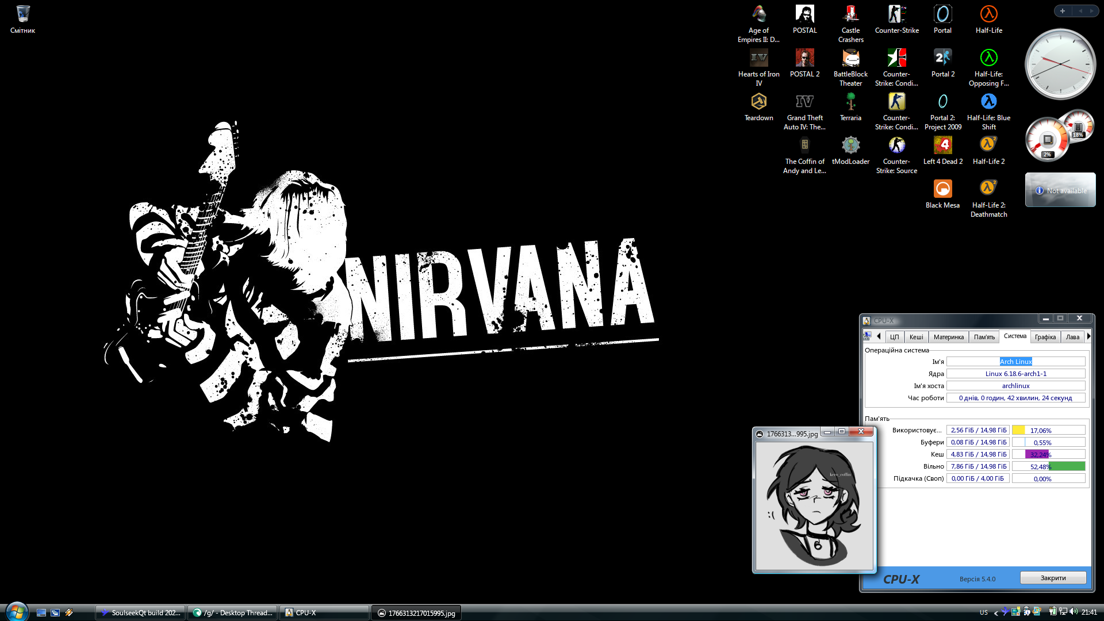Expand hidden tray icons with the chevron
Screen dimensions: 1104x621
996,612
